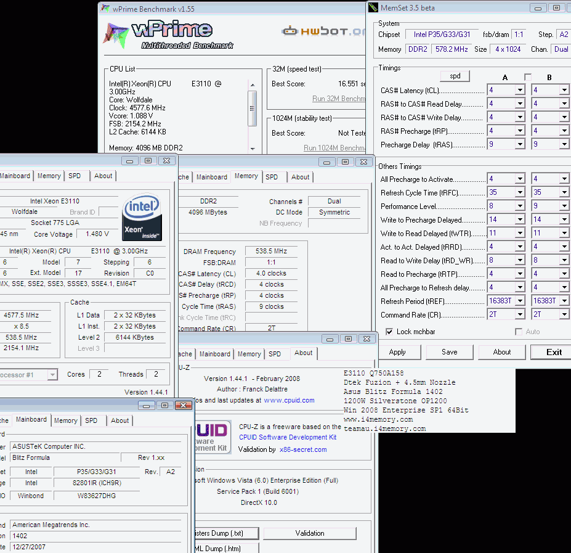The height and width of the screenshot is (553, 571).
Task: Click the Core Voltage 1.480 V field
Action: [x=97, y=234]
